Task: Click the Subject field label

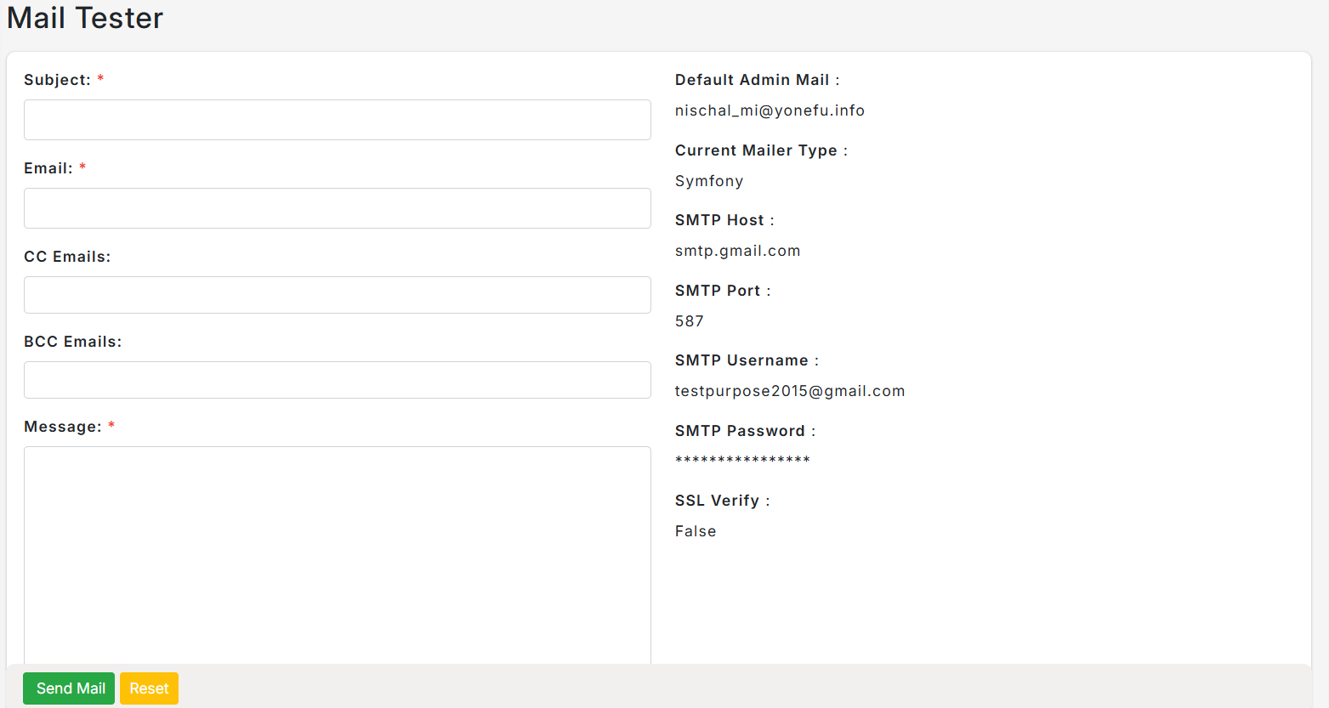Action: [57, 80]
